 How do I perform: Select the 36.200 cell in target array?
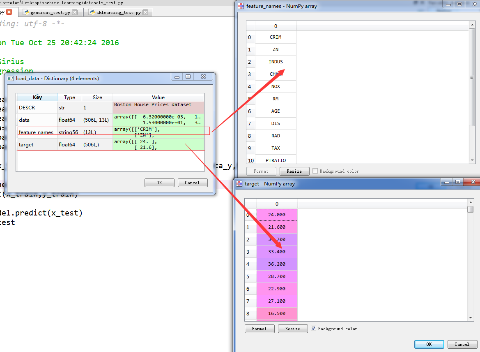coord(277,264)
